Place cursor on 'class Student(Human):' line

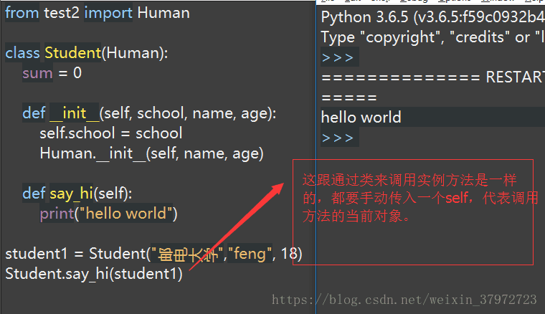tap(87, 53)
